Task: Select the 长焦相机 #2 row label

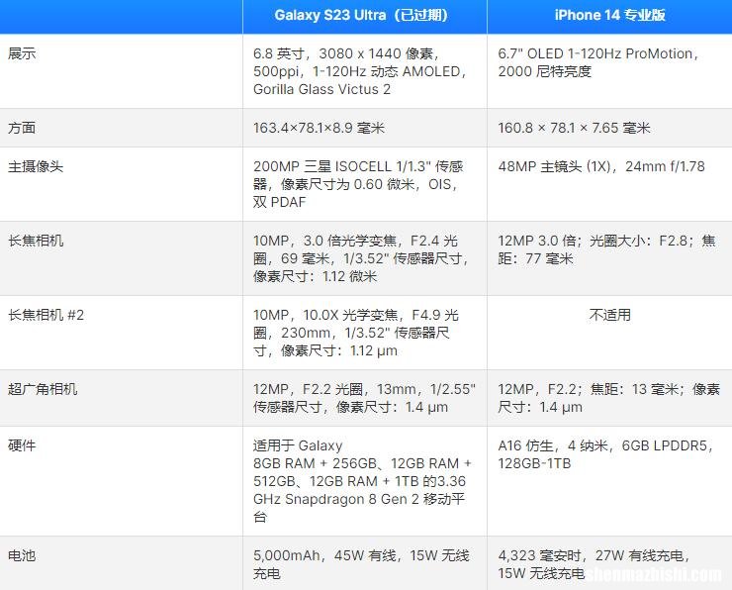Action: (46, 316)
